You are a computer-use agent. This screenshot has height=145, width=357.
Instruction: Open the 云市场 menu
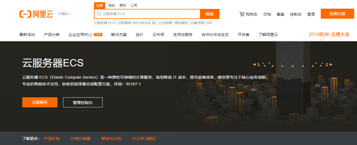[x=158, y=35]
